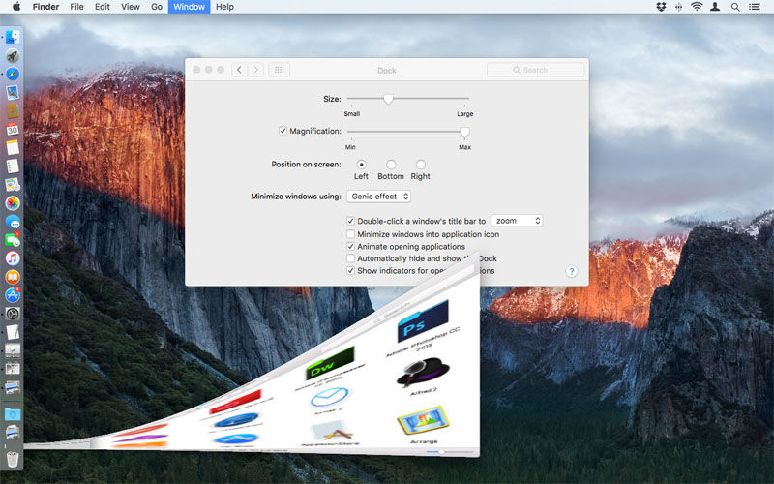Open the Genie effect dropdown
The height and width of the screenshot is (484, 774).
[x=378, y=197]
